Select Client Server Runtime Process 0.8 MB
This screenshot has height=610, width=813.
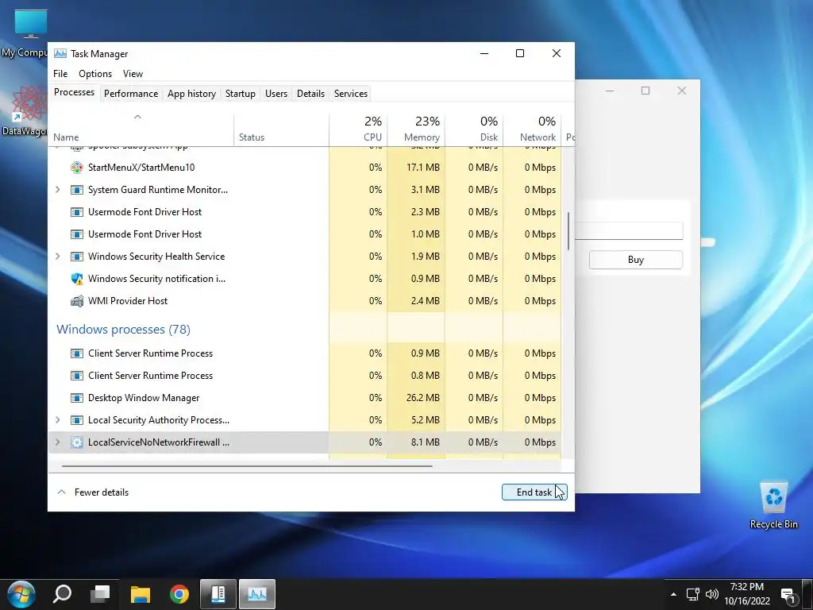tap(305, 376)
